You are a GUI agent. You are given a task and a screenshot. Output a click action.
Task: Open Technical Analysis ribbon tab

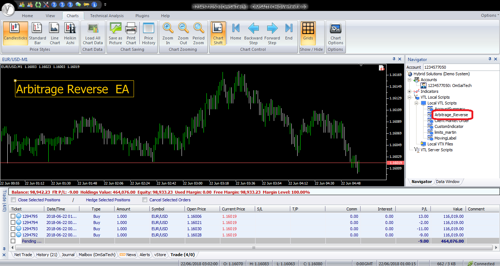click(x=107, y=16)
